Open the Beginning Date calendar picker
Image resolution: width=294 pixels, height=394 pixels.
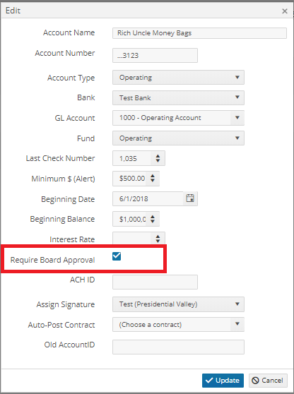pyautogui.click(x=190, y=198)
